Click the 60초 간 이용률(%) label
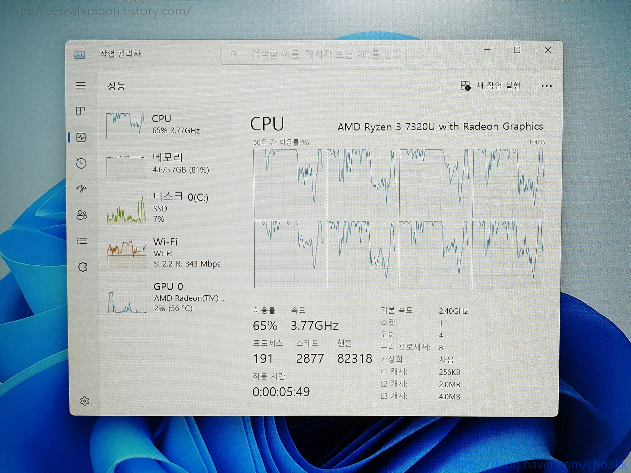The width and height of the screenshot is (631, 473). pyautogui.click(x=281, y=142)
